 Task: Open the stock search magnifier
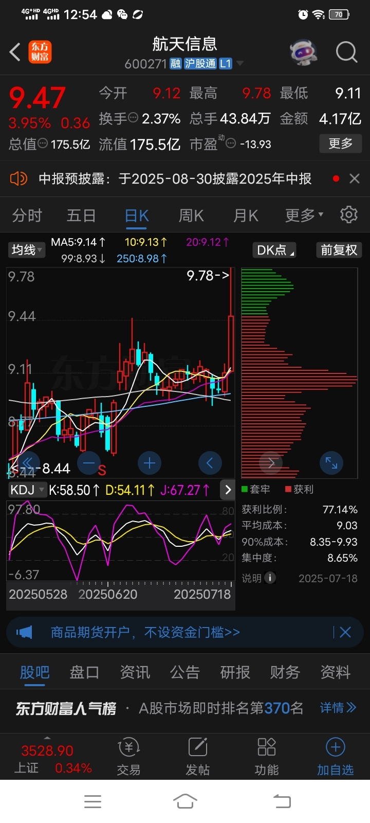[346, 52]
